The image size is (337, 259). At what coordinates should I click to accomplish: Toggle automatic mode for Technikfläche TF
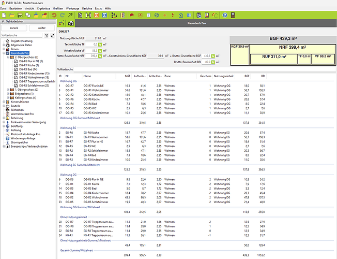coord(100,45)
